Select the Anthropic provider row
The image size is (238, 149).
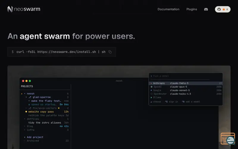point(186,83)
